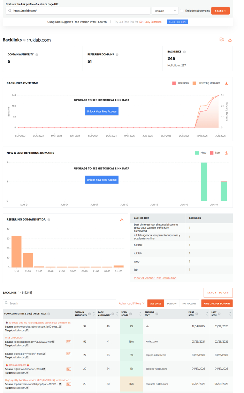Screen dimensions: 244x393
Task: Click Unlock Your Free Access on Backlinks chart
Action: tap(102, 111)
